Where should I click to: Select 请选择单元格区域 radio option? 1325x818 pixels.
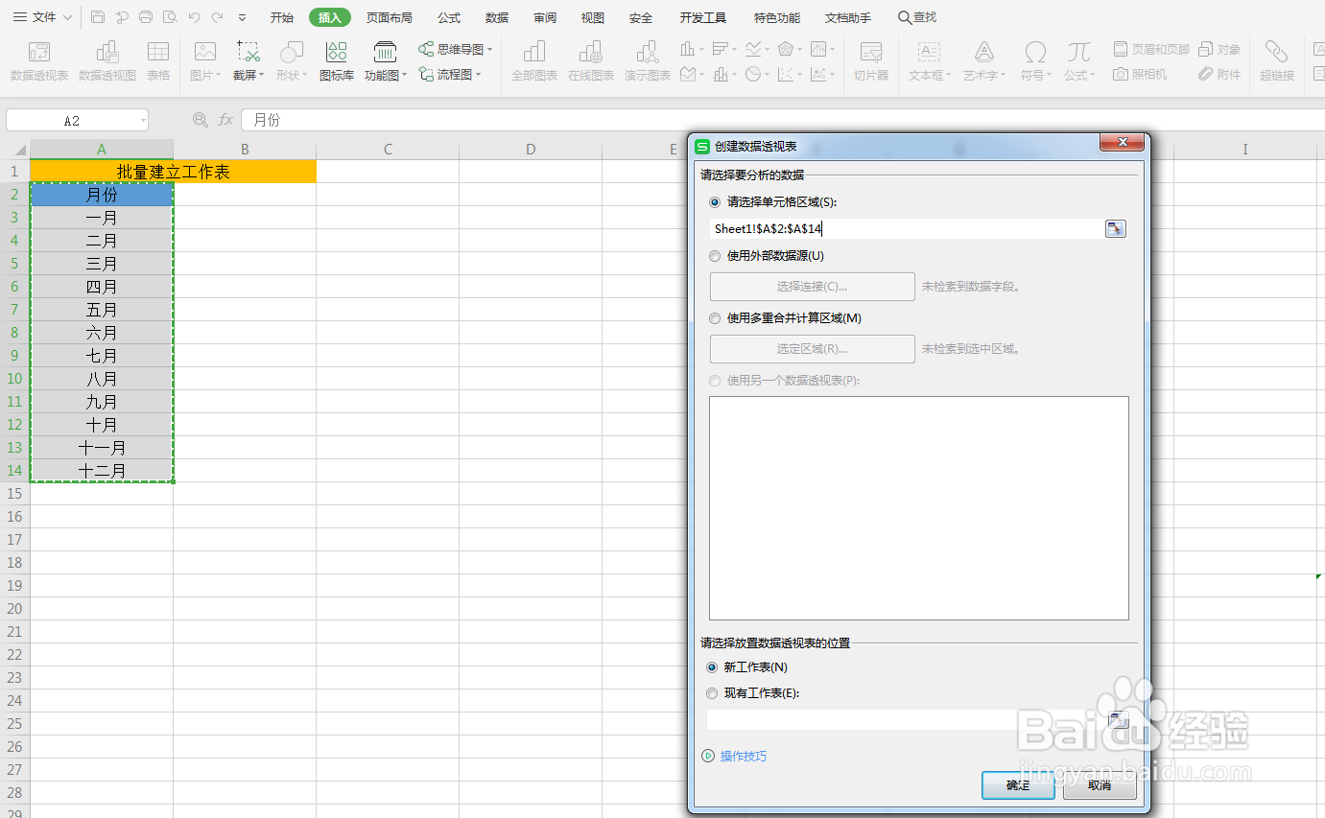click(x=714, y=202)
